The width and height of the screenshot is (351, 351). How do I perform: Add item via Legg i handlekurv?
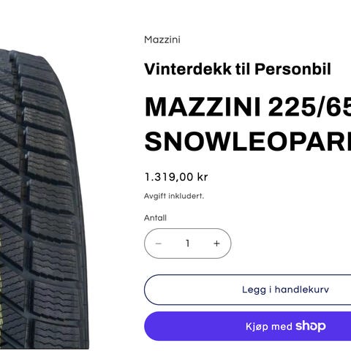(x=248, y=290)
